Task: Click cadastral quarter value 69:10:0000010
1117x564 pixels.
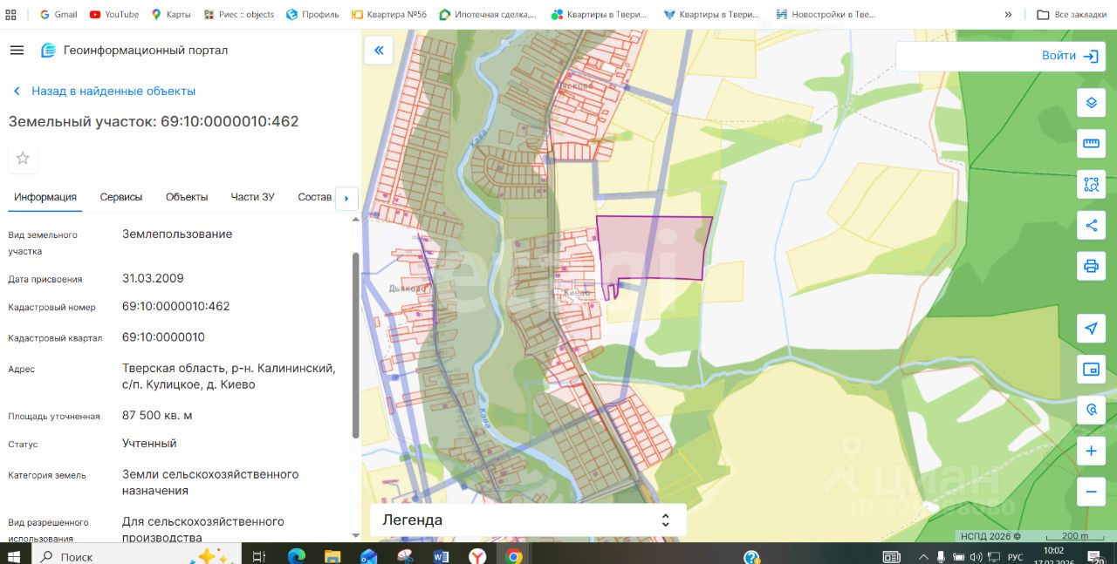Action: pyautogui.click(x=163, y=336)
